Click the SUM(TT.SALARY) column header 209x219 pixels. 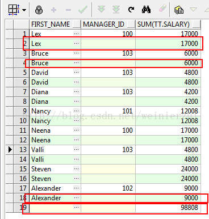click(168, 24)
